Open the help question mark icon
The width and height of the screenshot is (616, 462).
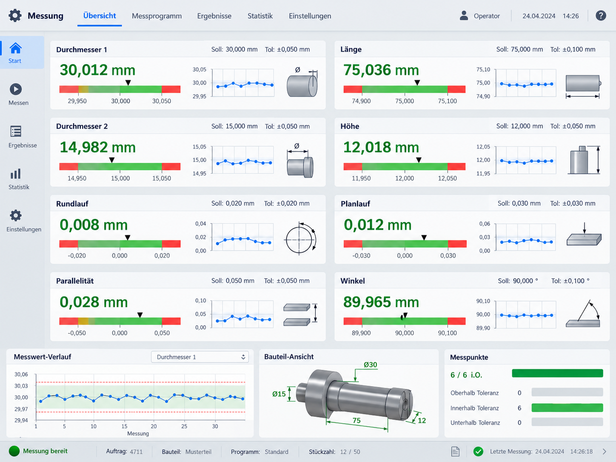[601, 16]
